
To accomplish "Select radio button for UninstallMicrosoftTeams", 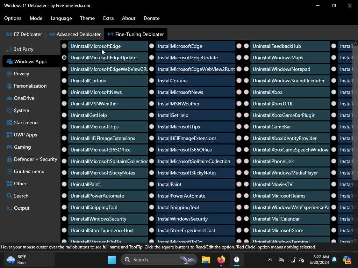I will tap(246, 195).
